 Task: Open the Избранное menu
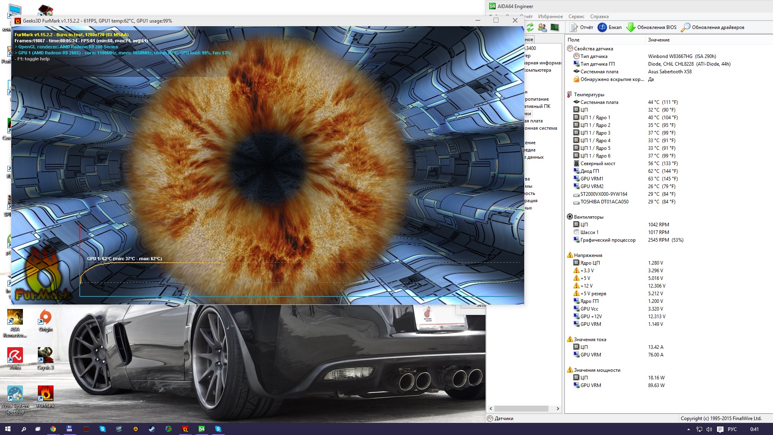550,17
